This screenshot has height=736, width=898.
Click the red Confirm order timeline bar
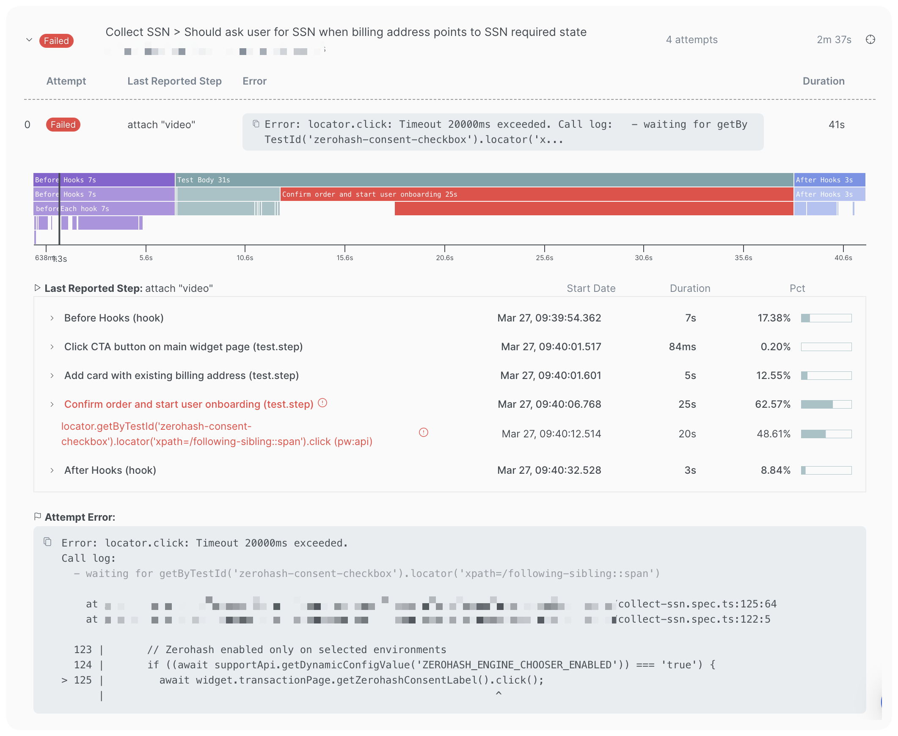click(x=536, y=194)
